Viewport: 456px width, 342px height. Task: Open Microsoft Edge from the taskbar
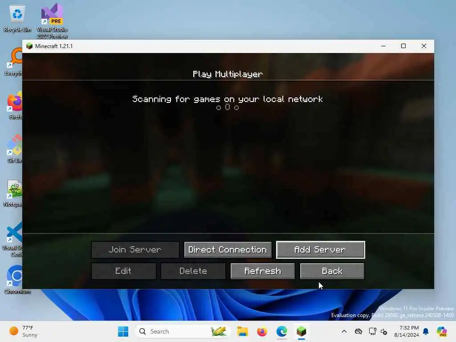pos(281,331)
